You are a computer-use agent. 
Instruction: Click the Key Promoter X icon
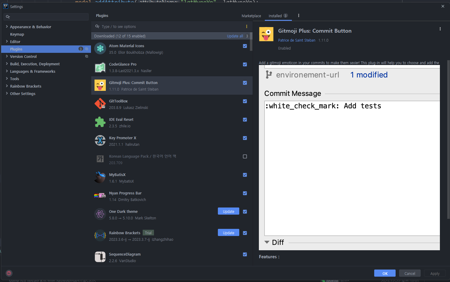(x=100, y=140)
